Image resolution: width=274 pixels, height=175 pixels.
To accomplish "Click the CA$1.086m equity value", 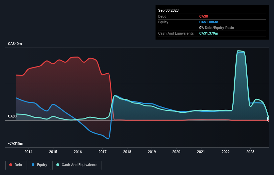I will 209,22.
